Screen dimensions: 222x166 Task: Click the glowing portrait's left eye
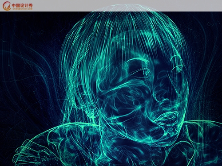(x=146, y=73)
